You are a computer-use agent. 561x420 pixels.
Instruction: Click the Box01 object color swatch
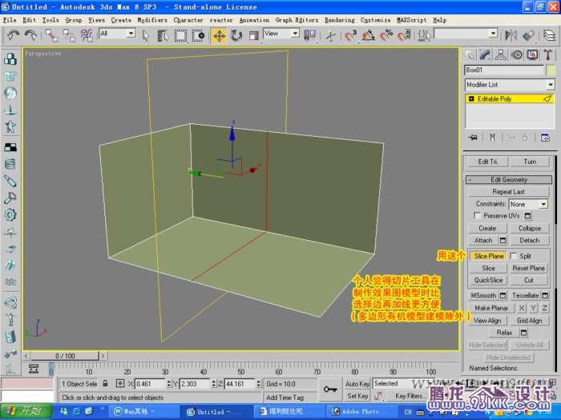click(551, 70)
